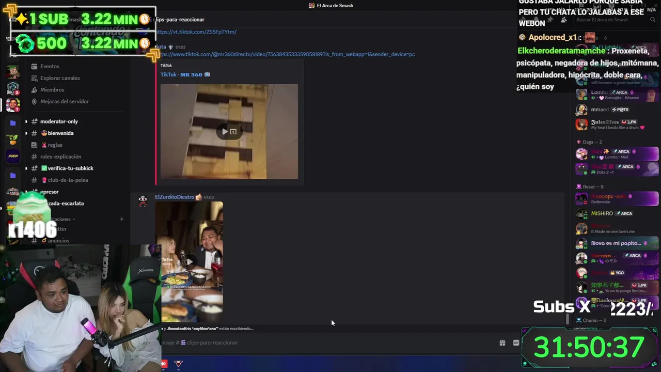Click ElZurditoDiestro's avatar
Screen dimensions: 661x372
point(143,201)
